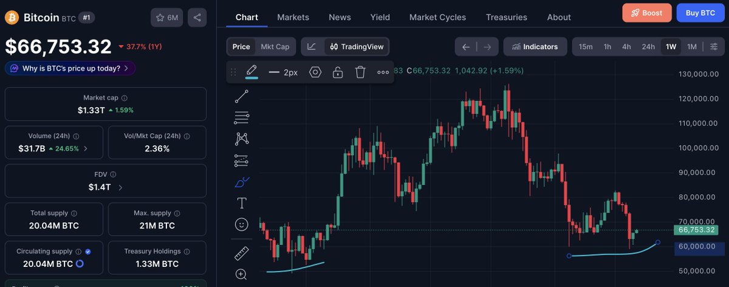Viewport: 729px width, 287px height.
Task: Expand the Volume (24h) chevron
Action: coord(86,148)
